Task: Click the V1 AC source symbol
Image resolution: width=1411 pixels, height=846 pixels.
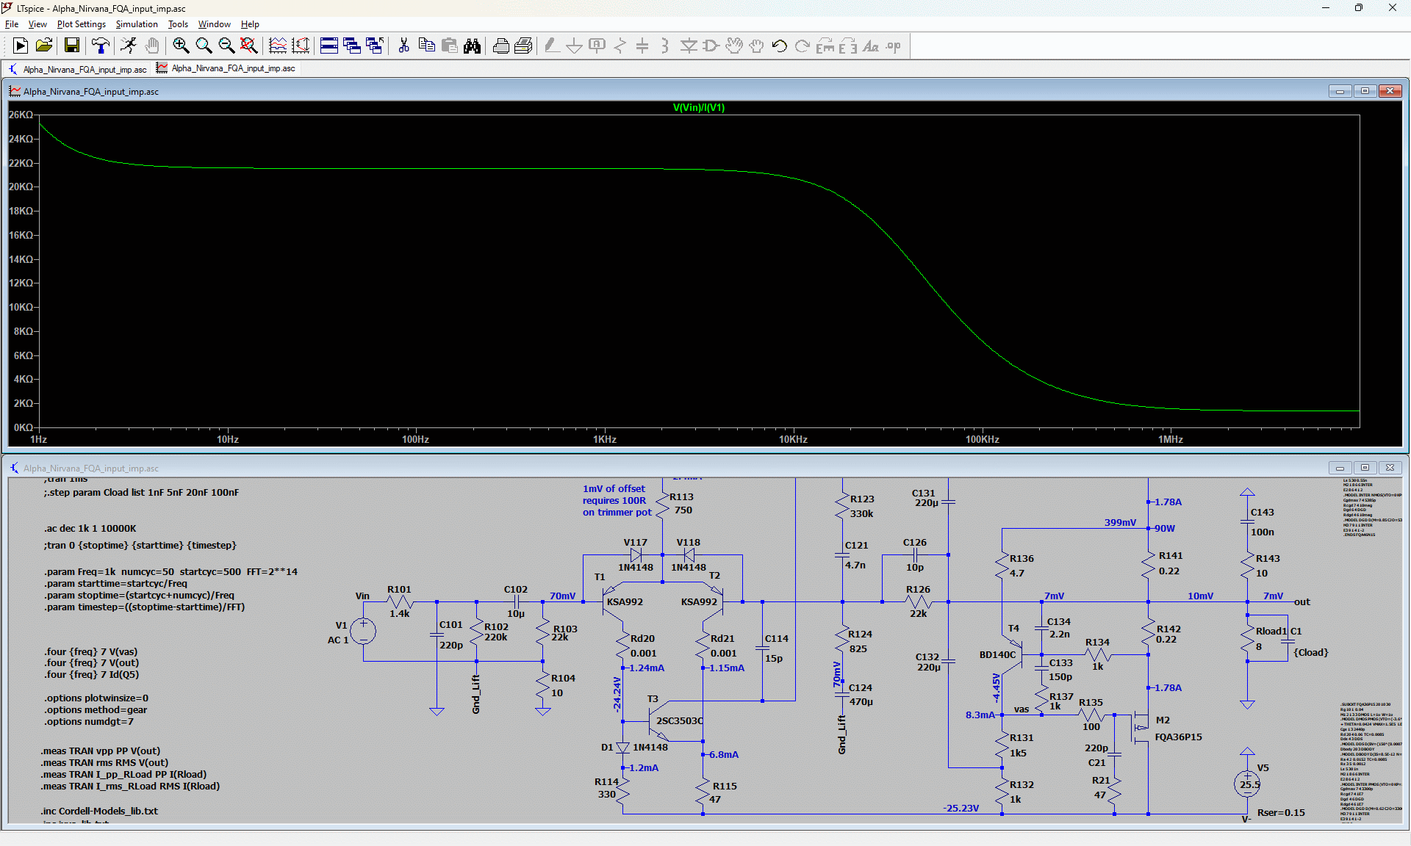Action: (363, 632)
